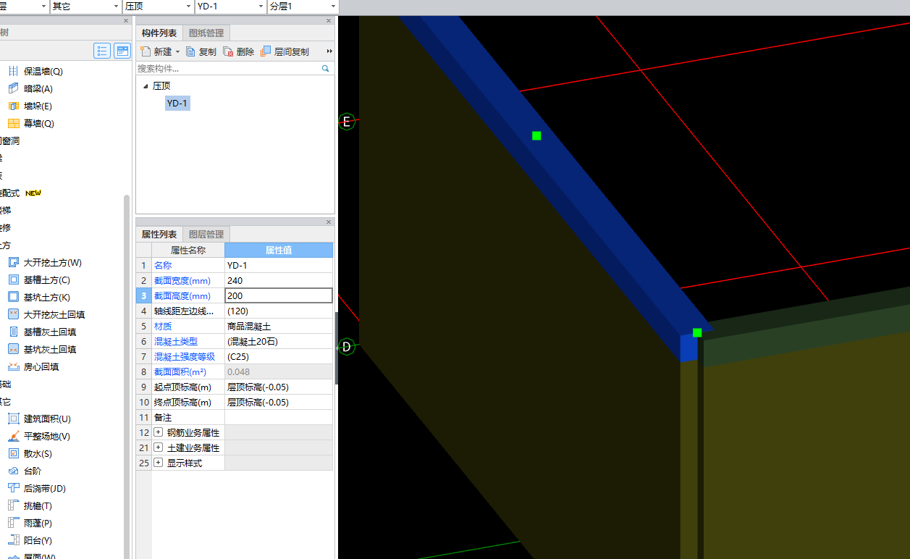Expand 钢筋业务属性 property group

click(x=159, y=432)
